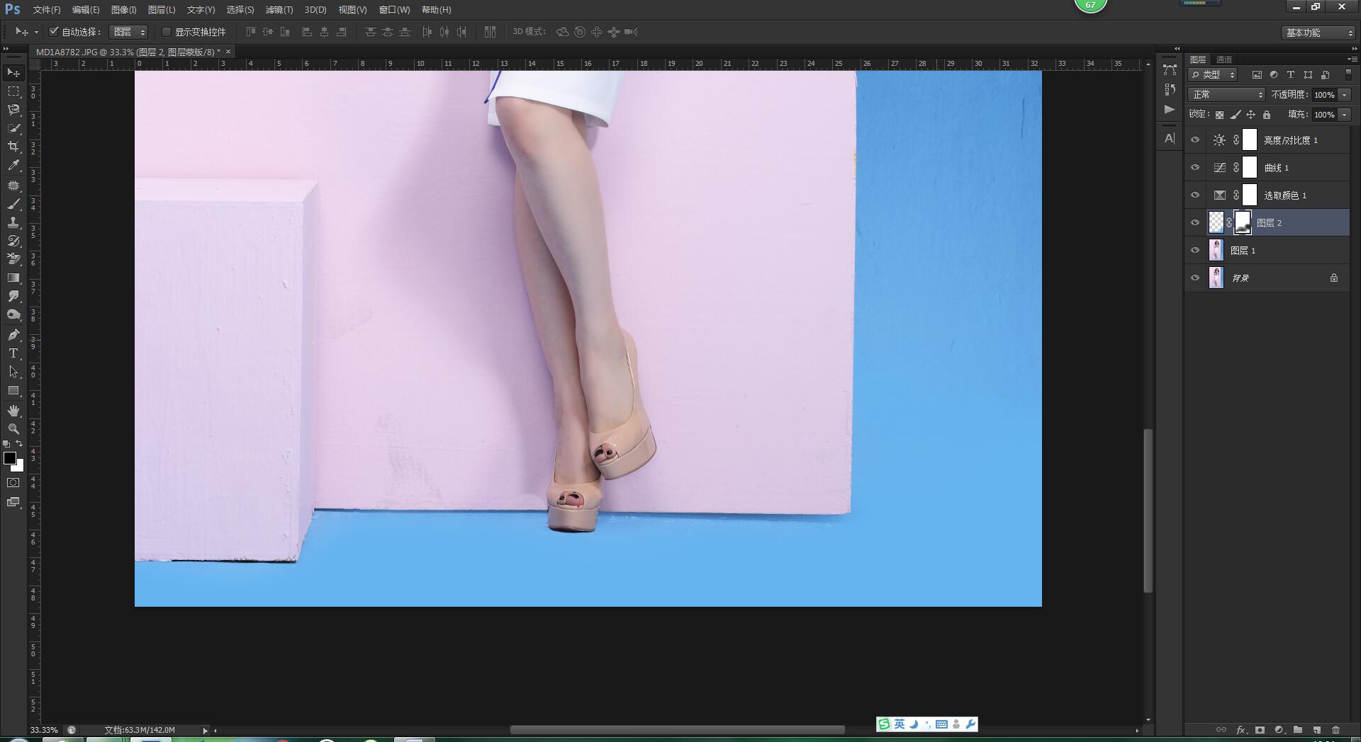Open the 填充 fill slider arrow

1344,115
